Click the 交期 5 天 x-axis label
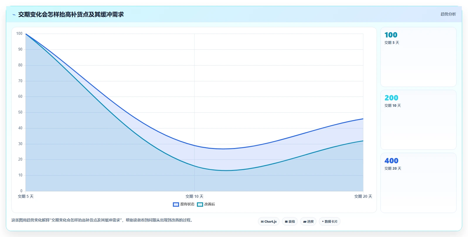 click(26, 196)
